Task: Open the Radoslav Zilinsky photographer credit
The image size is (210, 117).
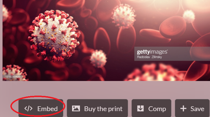Action: pos(149,57)
